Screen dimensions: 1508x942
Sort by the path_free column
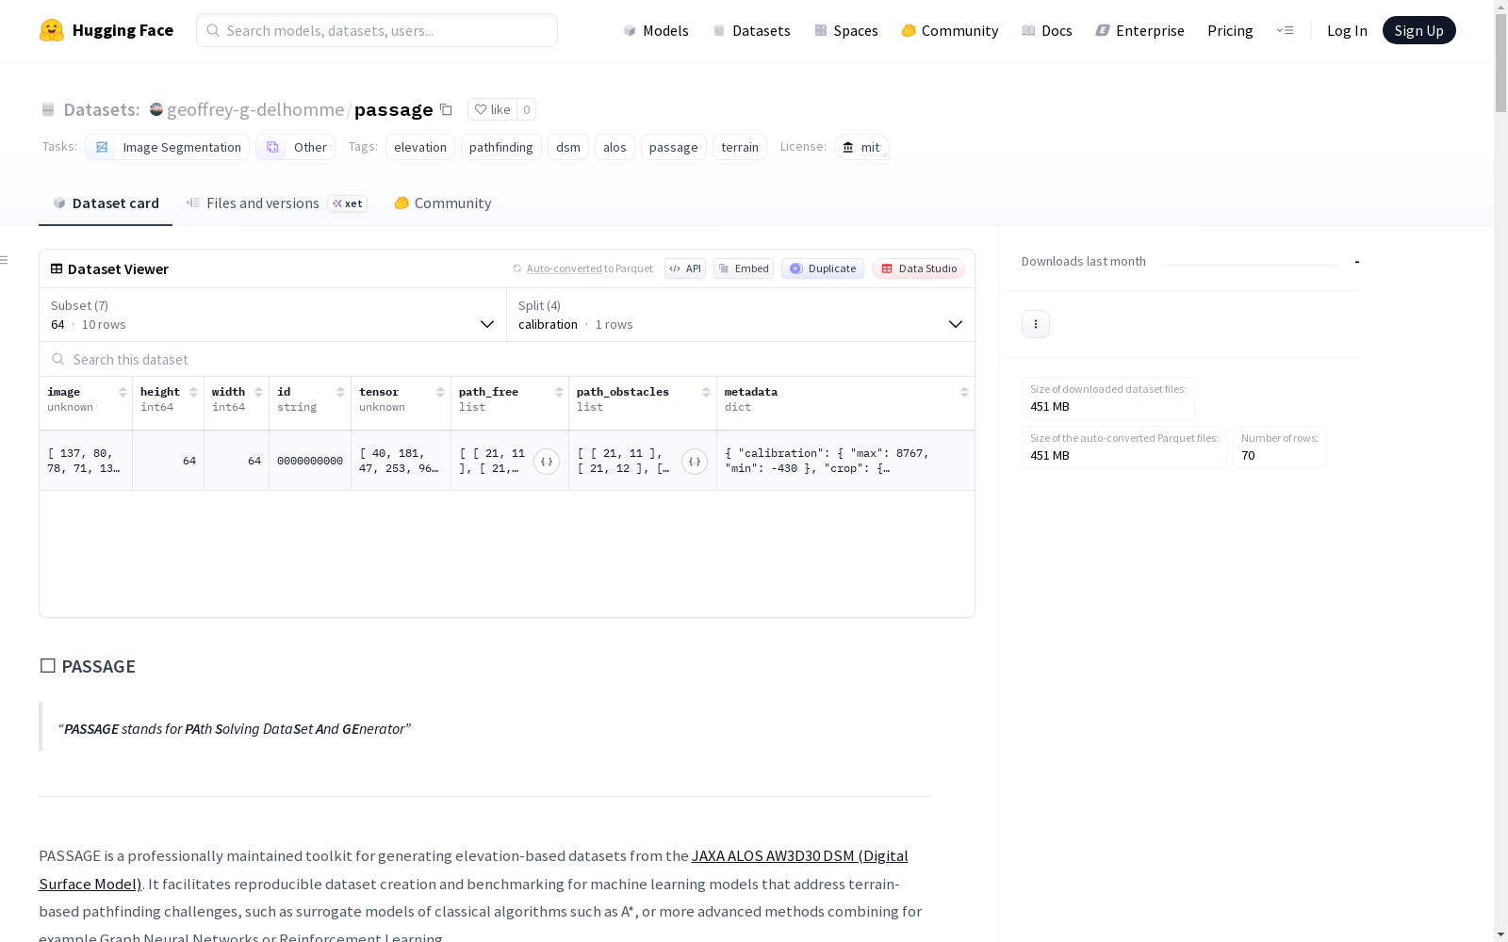point(559,392)
